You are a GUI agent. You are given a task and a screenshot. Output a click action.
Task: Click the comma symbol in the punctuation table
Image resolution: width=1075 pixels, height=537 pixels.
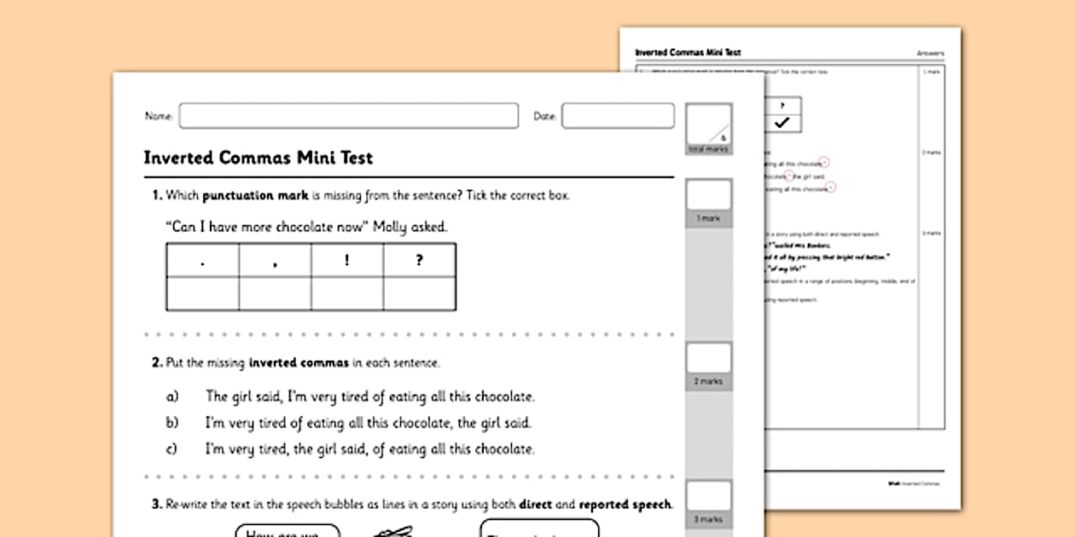[275, 264]
